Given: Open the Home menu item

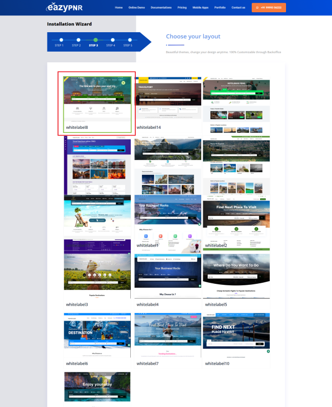Looking at the screenshot, I should tap(119, 8).
